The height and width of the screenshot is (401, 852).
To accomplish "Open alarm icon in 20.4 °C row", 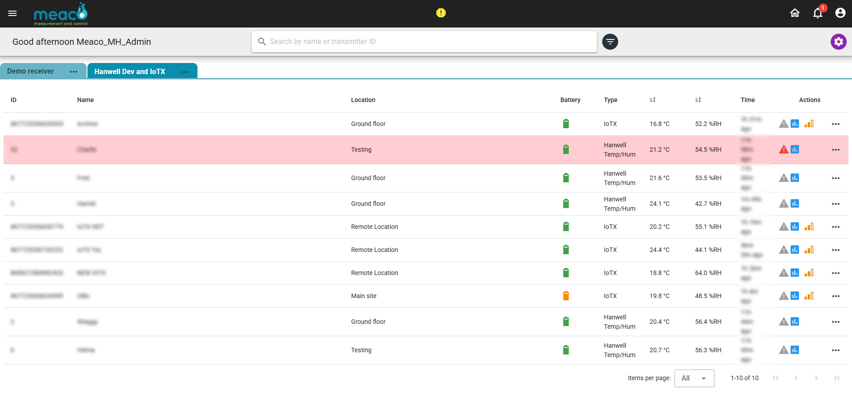I will 784,322.
